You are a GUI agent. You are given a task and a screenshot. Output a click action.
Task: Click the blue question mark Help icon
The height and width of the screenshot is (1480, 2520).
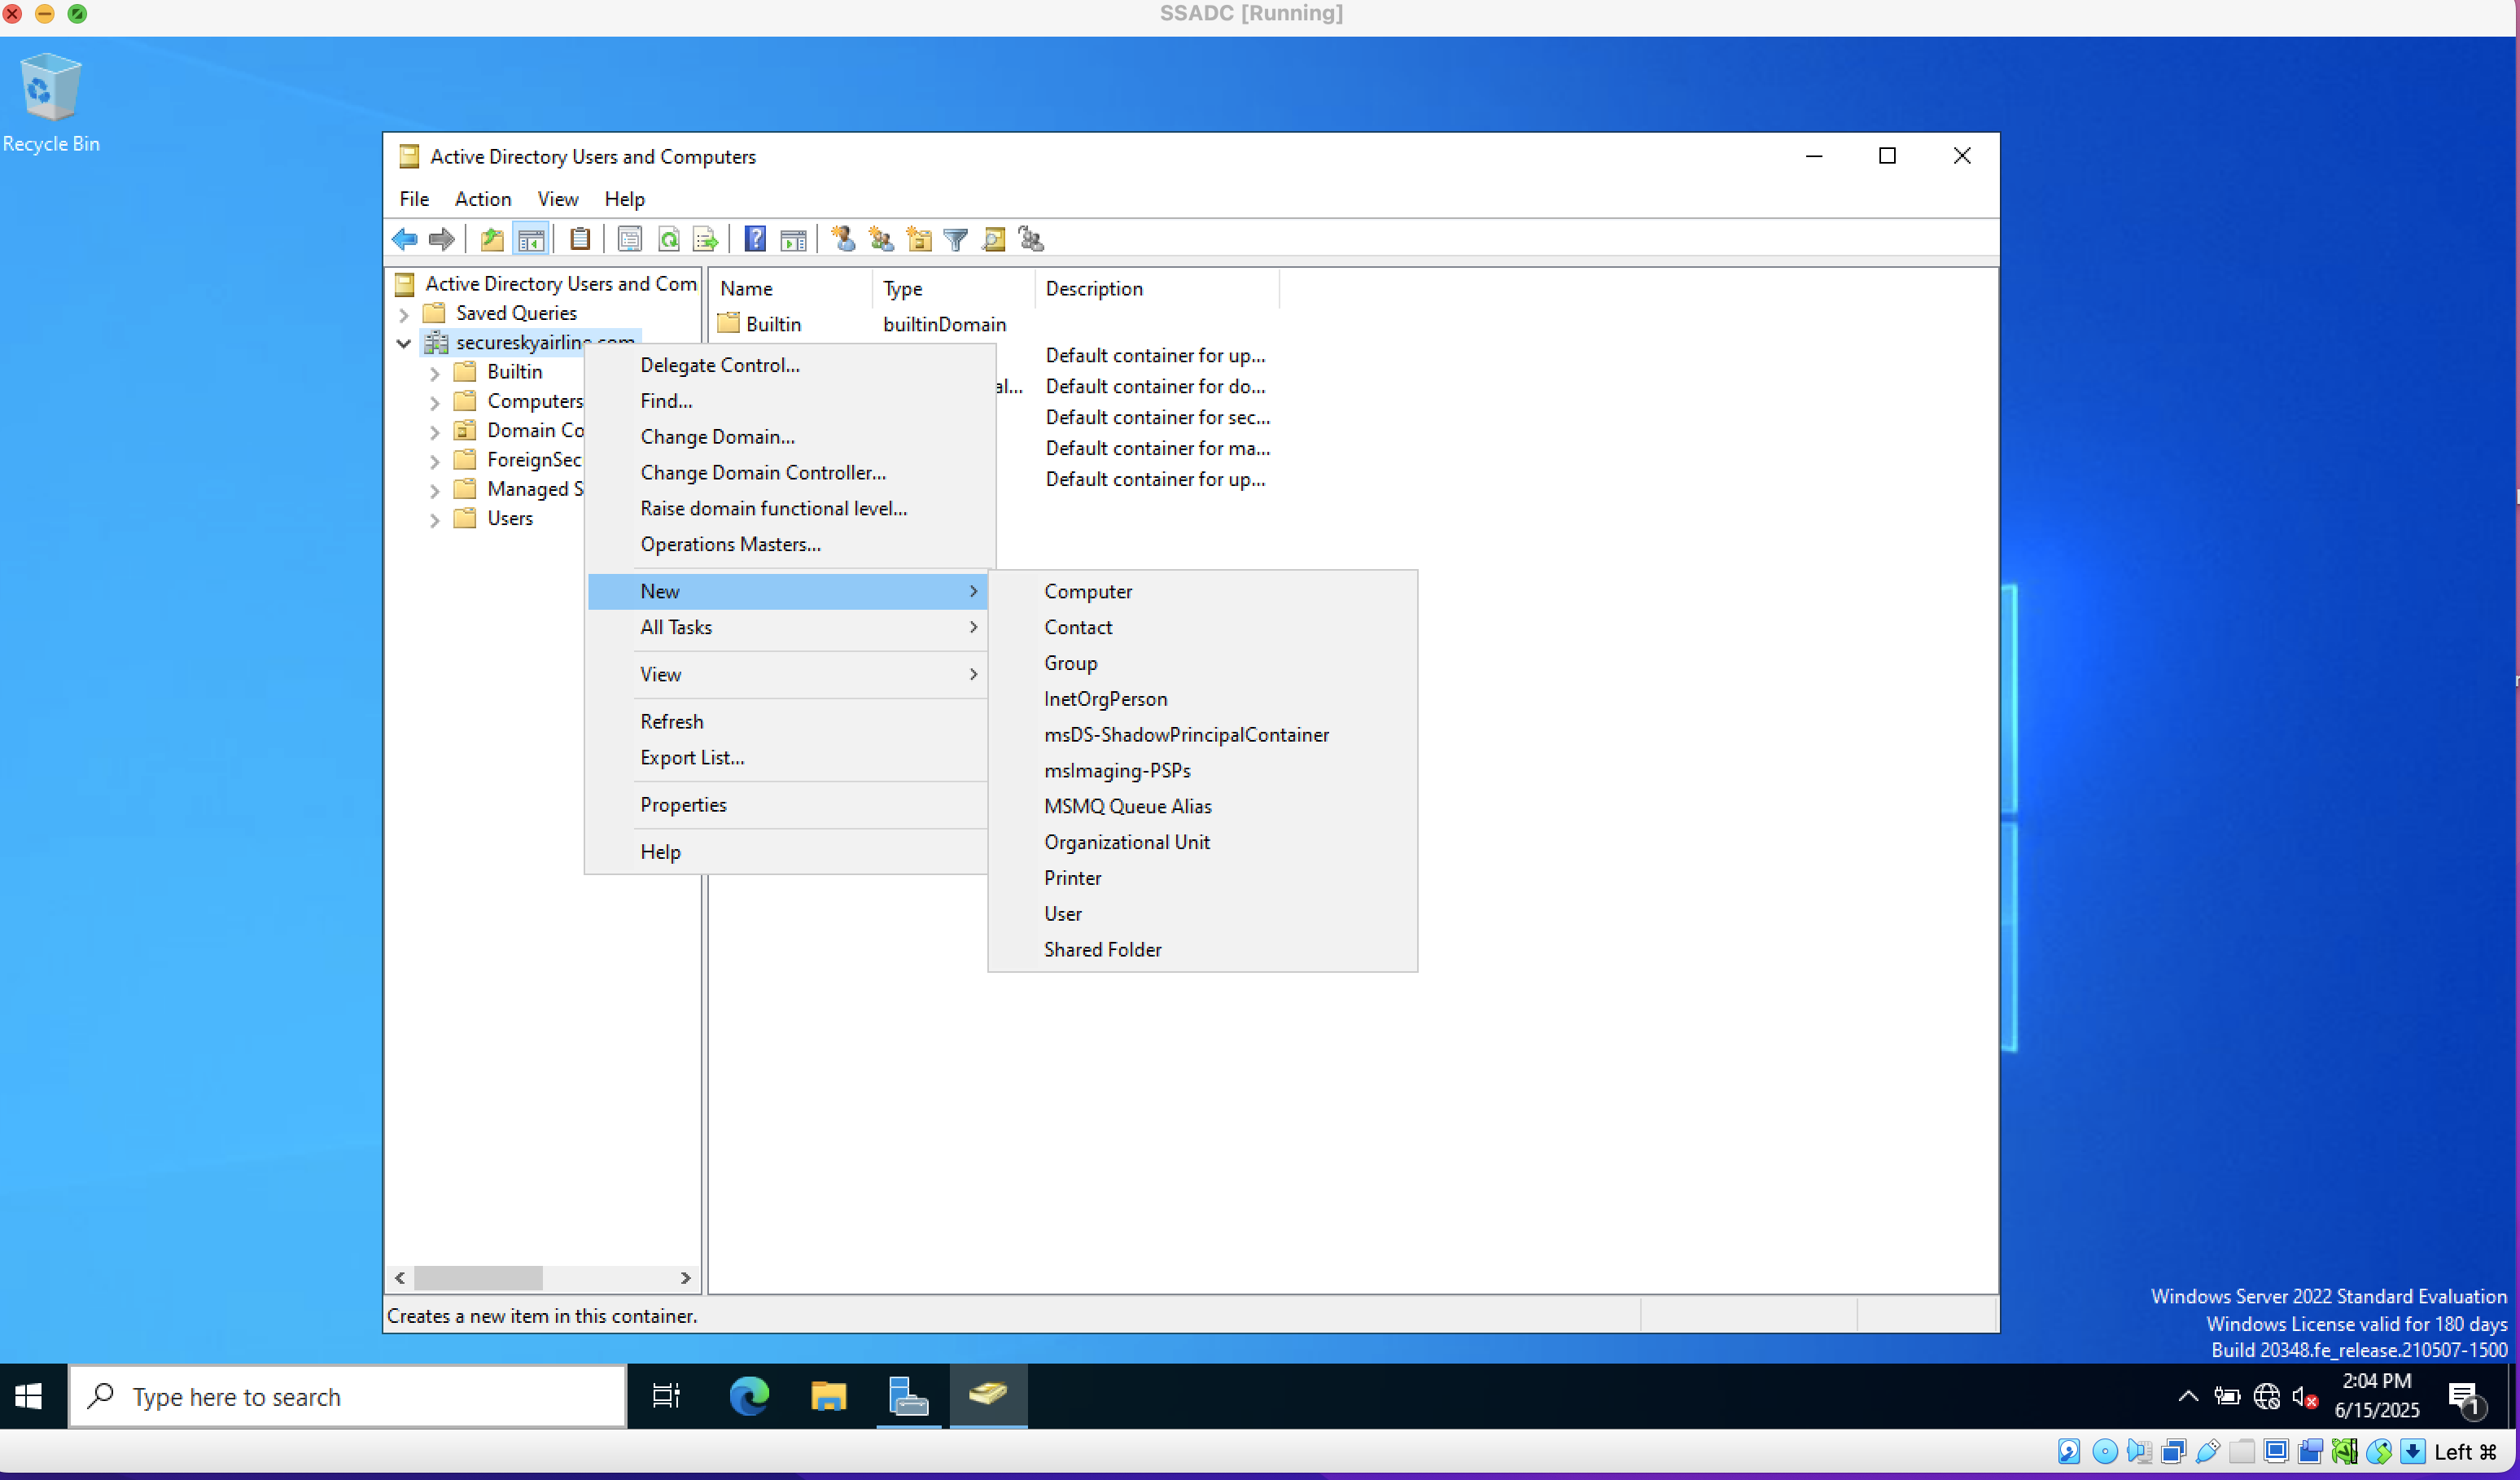click(x=755, y=240)
